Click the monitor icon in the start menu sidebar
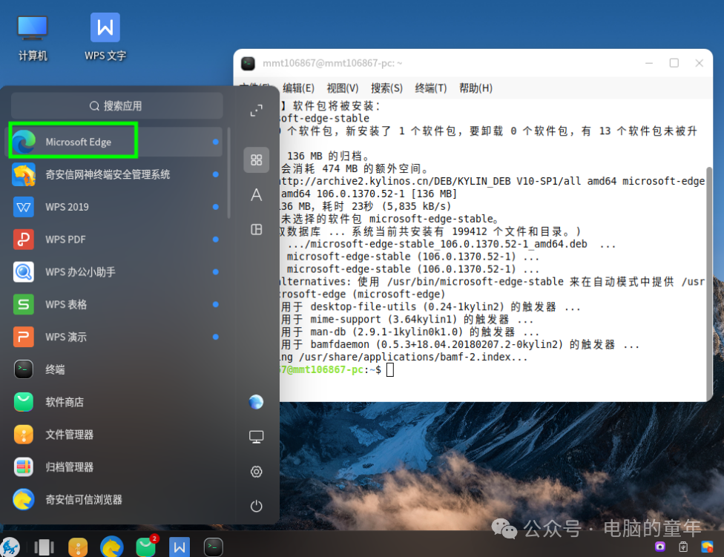 (x=256, y=436)
